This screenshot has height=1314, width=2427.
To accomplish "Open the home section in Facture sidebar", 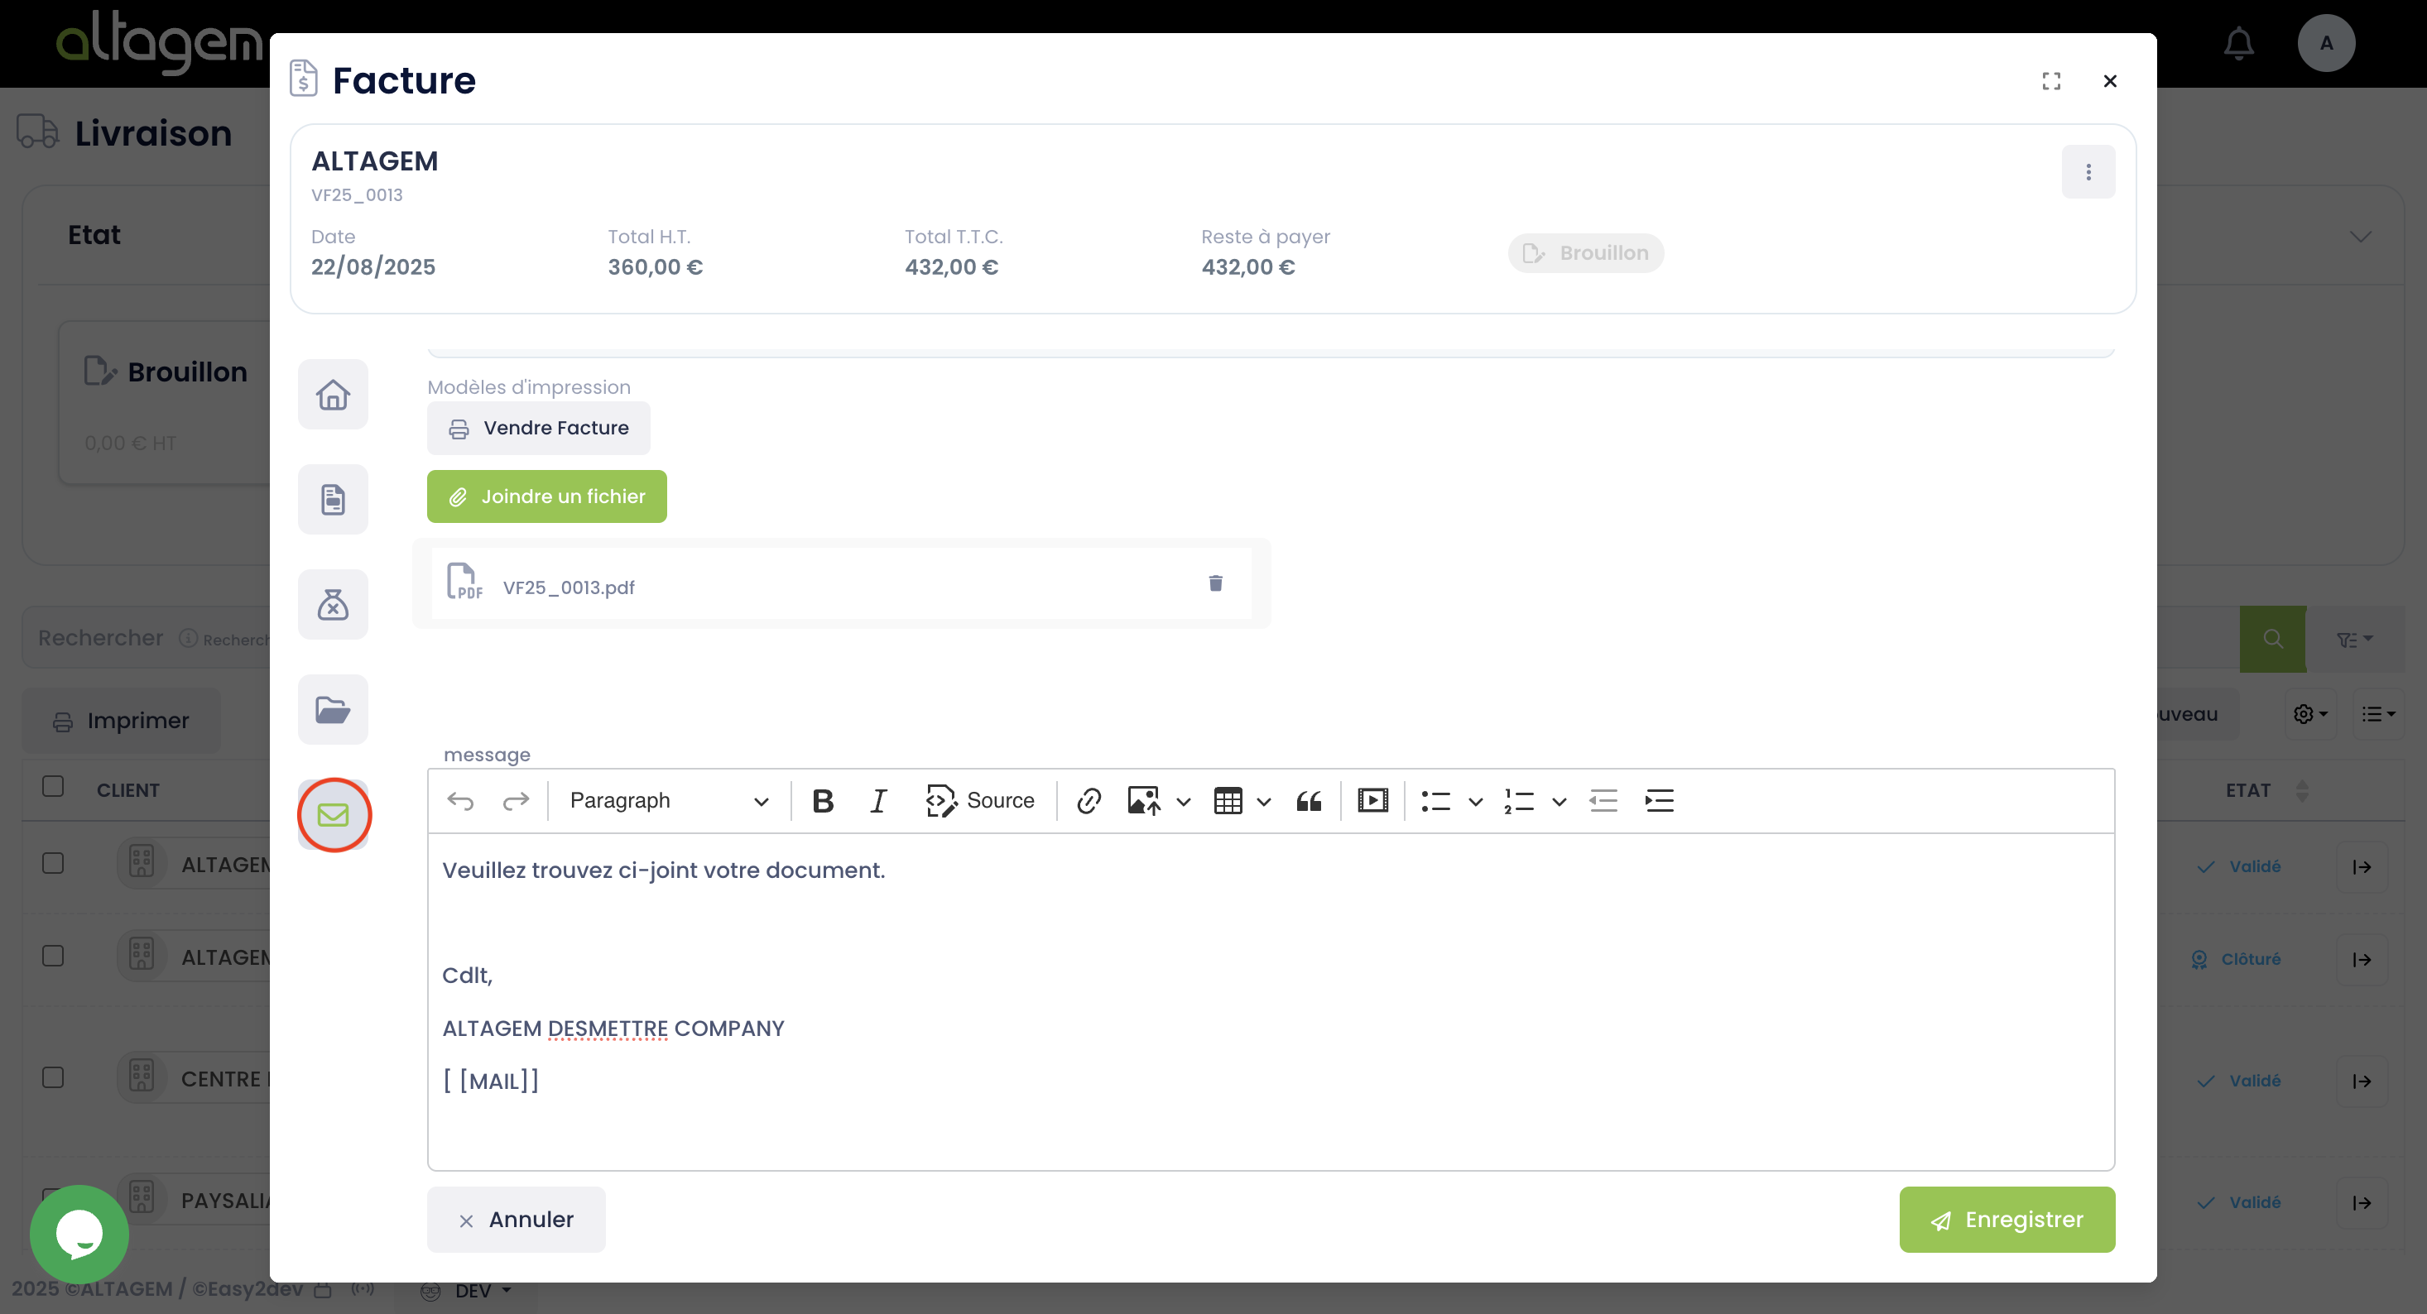I will click(333, 395).
